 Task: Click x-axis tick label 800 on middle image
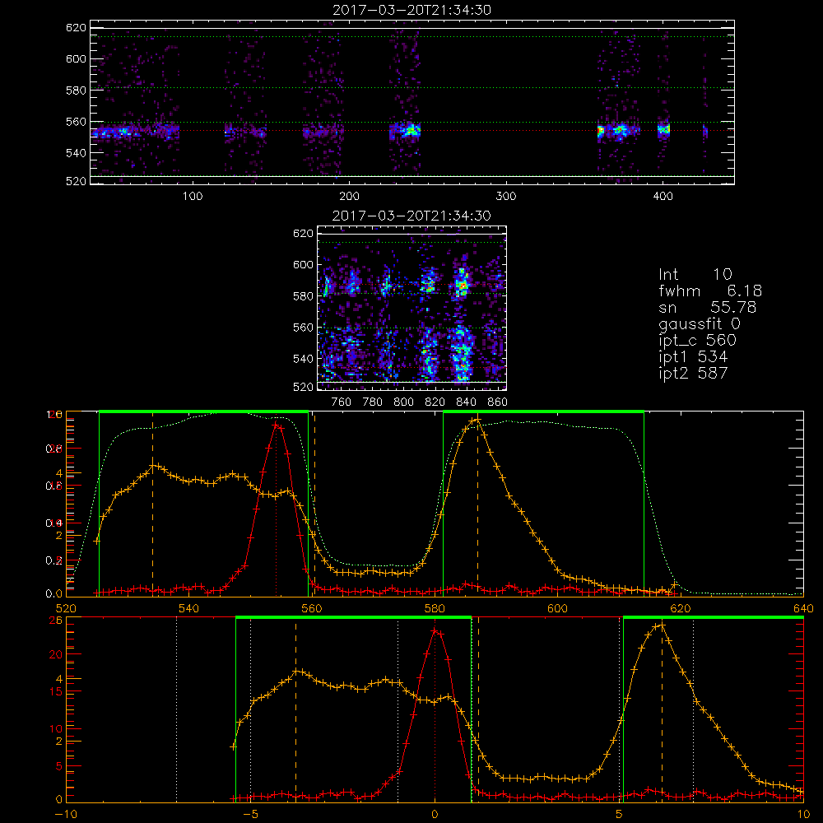[403, 402]
